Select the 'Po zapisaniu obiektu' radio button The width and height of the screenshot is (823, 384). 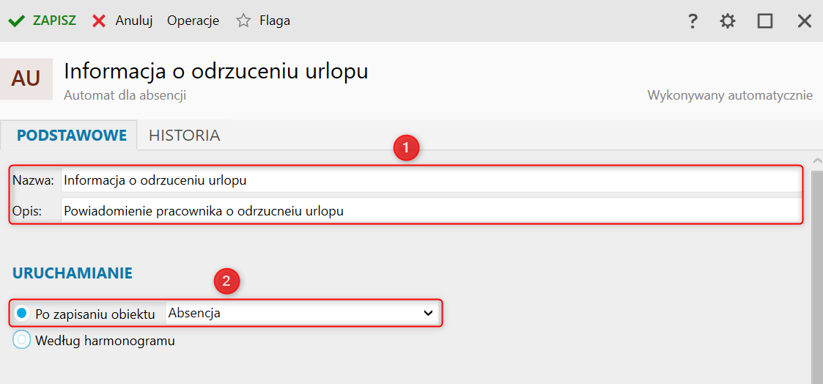[x=22, y=314]
